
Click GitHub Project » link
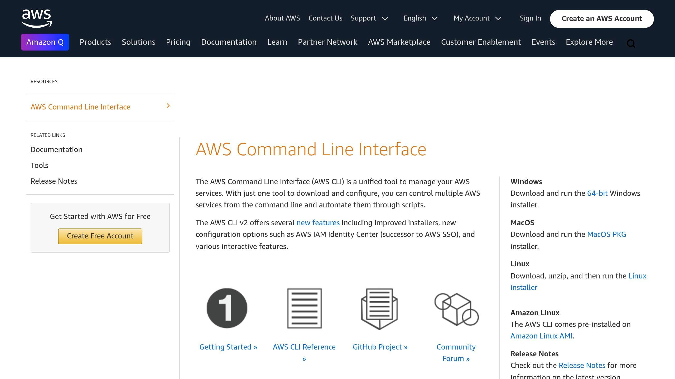point(380,347)
